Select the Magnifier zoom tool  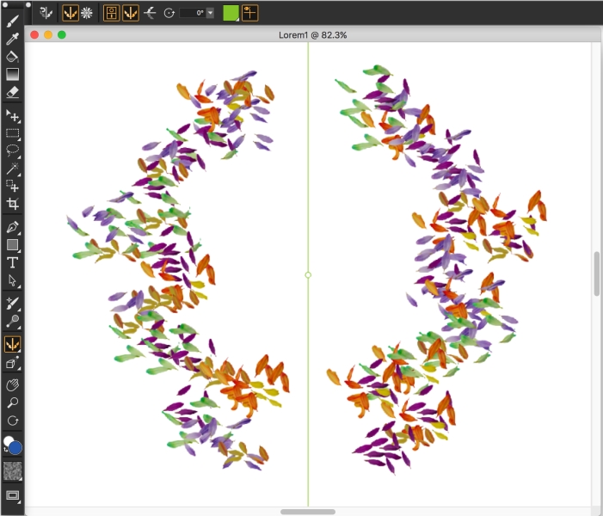(13, 402)
